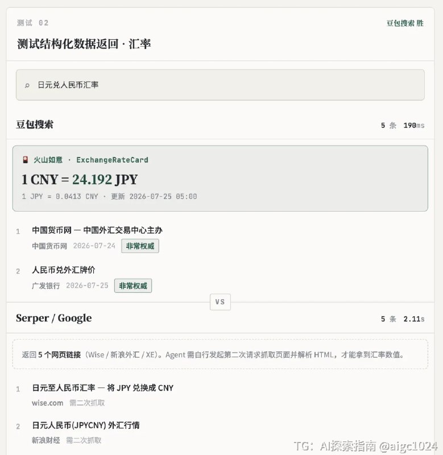Click the 190ms latency value
This screenshot has width=443, height=455.
coord(414,125)
